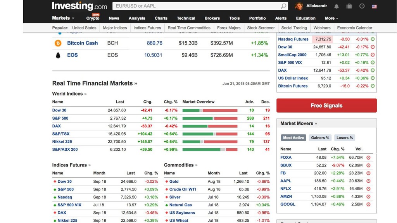397x223 pixels.
Task: Open the Real Time Commodities link
Action: coord(189,28)
